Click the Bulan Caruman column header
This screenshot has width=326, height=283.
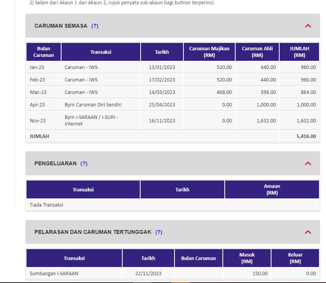pos(44,52)
